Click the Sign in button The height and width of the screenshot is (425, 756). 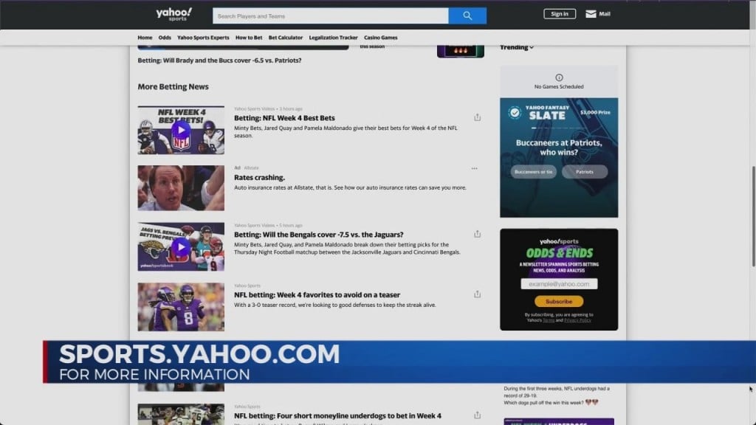pyautogui.click(x=560, y=14)
